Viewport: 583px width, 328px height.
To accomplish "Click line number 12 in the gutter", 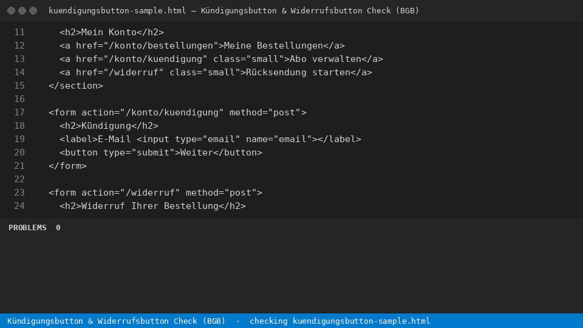I will point(19,46).
